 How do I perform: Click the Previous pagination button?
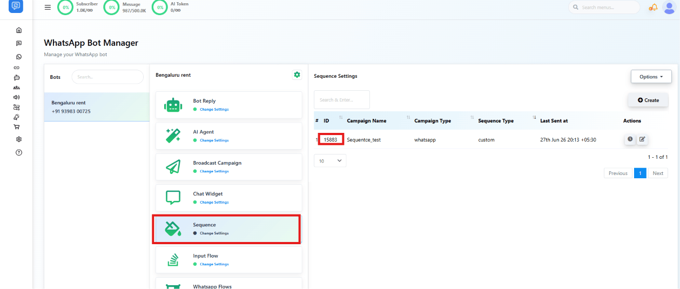(x=618, y=173)
